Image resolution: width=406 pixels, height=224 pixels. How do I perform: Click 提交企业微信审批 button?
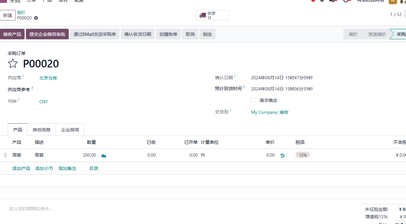click(x=47, y=34)
